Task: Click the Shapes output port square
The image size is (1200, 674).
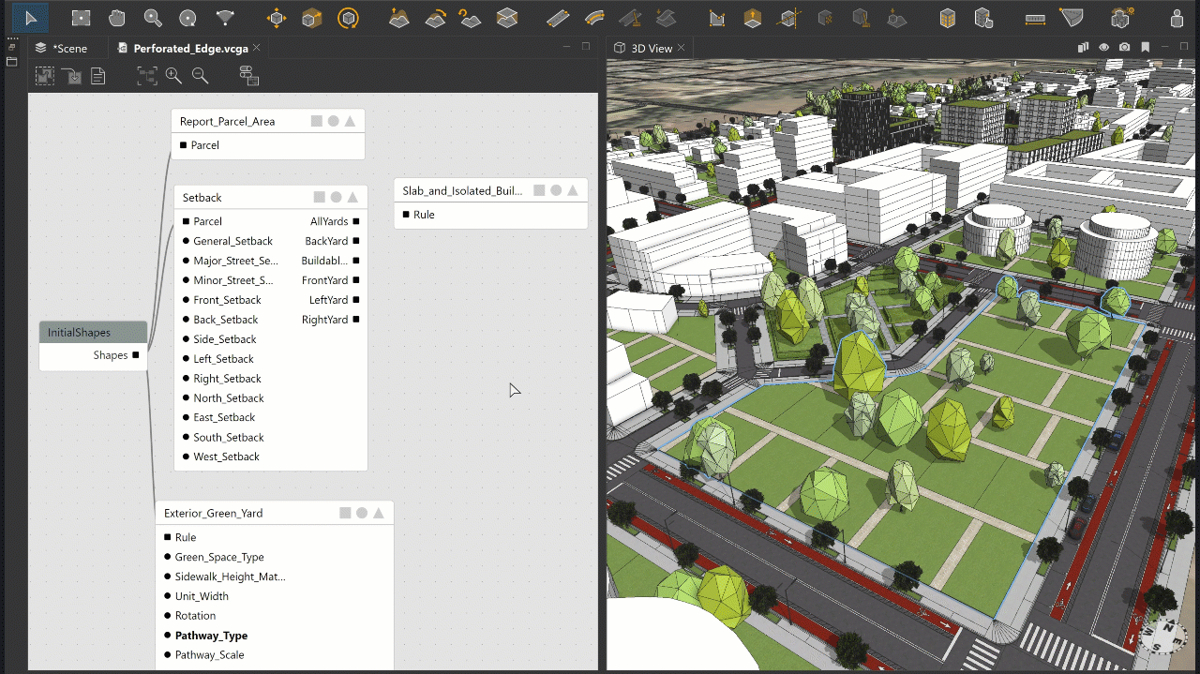Action: [136, 355]
